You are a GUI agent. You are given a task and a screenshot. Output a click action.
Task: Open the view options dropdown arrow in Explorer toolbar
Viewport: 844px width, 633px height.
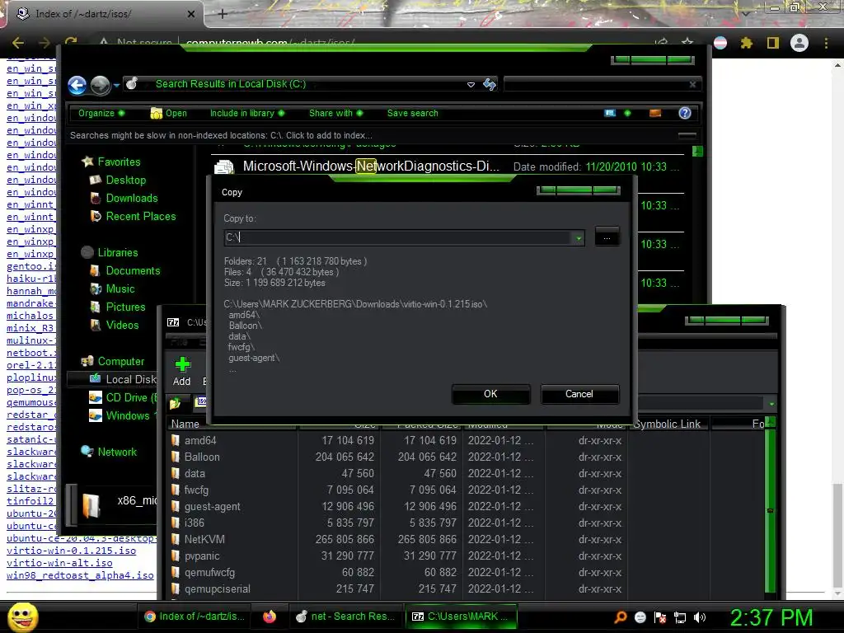pos(627,113)
